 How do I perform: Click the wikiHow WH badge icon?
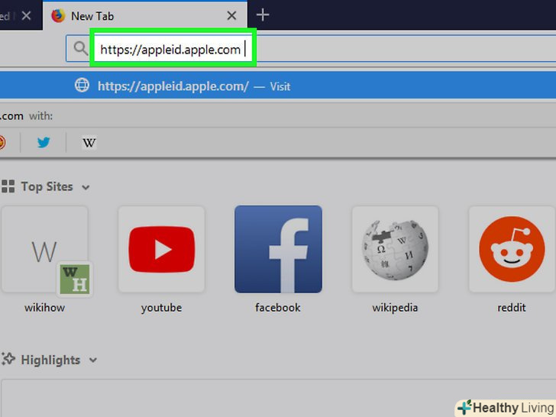pyautogui.click(x=75, y=280)
